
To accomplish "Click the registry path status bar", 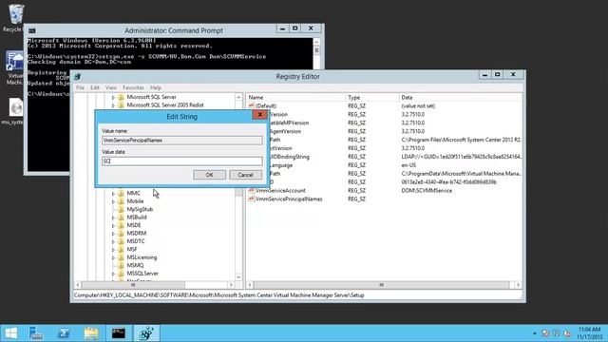I will [297, 295].
